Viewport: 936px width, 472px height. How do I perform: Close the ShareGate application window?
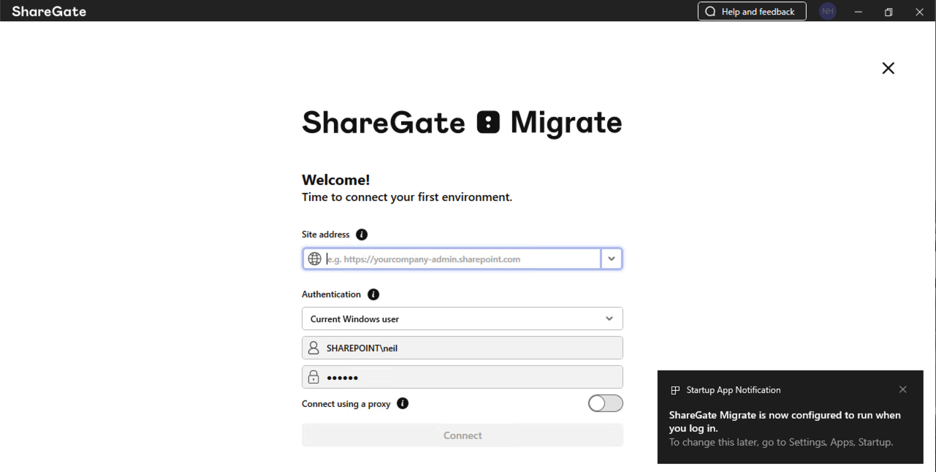click(x=919, y=12)
